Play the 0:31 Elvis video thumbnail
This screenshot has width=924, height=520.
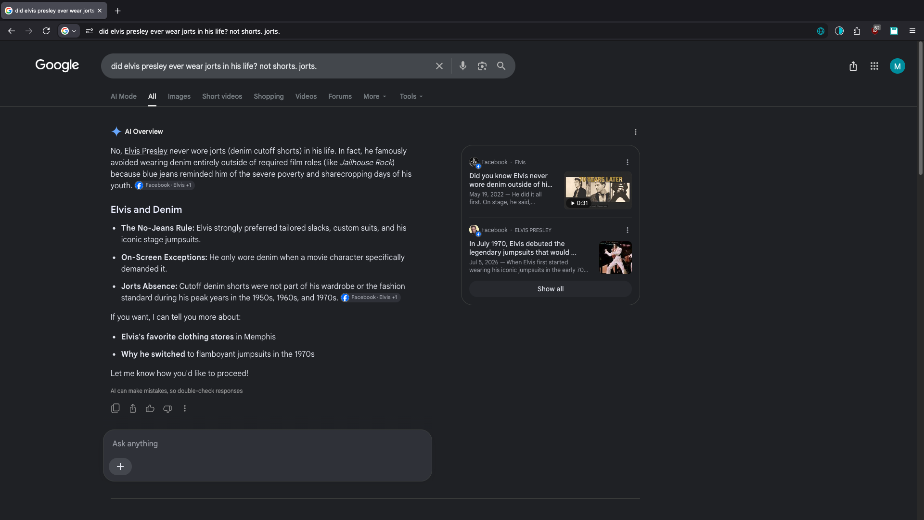598,190
